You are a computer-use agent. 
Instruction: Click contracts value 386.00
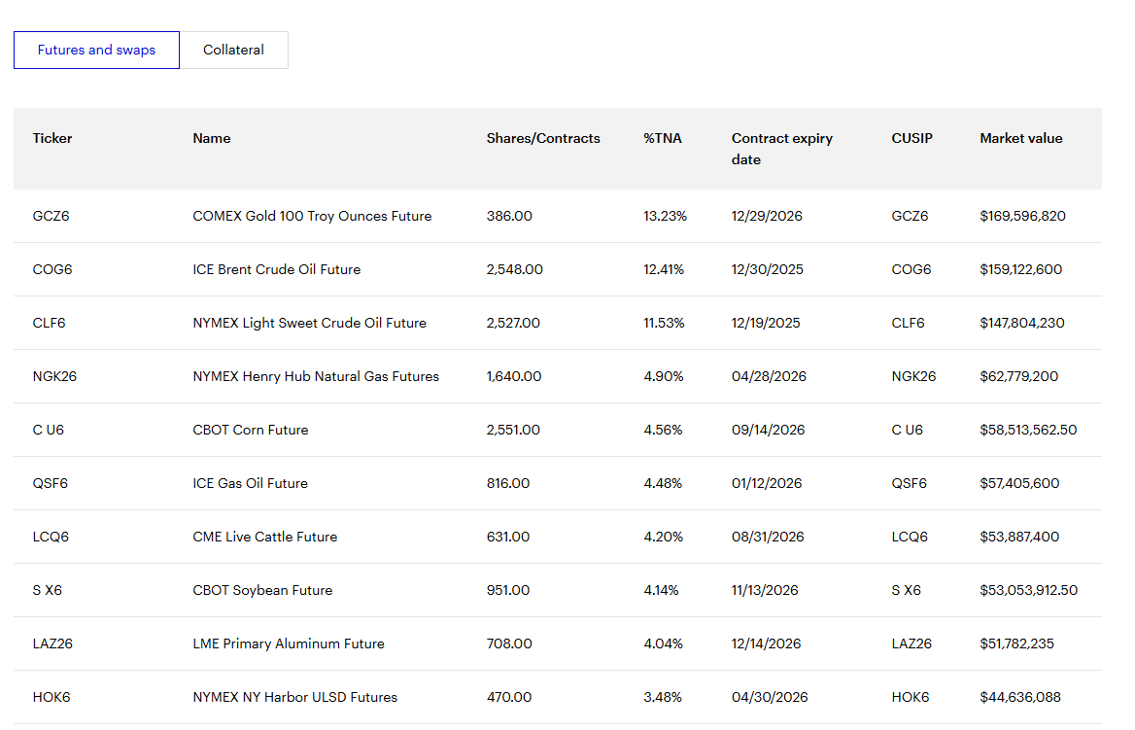(509, 216)
